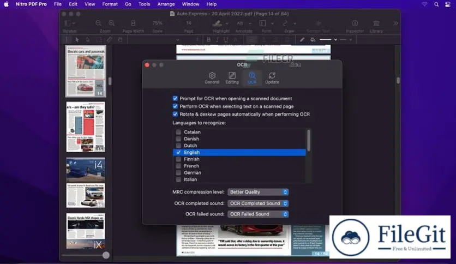
Task: Click the languages list scrollbar
Action: point(309,140)
